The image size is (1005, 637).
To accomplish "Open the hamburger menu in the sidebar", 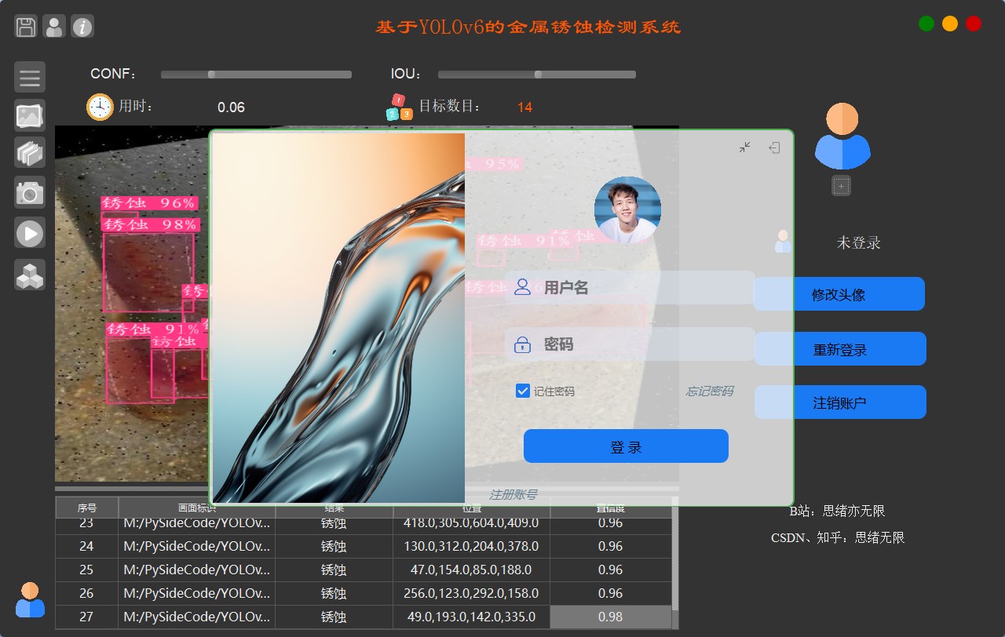I will tap(30, 78).
